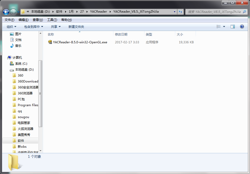Open the recent locations dropdown arrow
This screenshot has width=250, height=174.
click(18, 12)
